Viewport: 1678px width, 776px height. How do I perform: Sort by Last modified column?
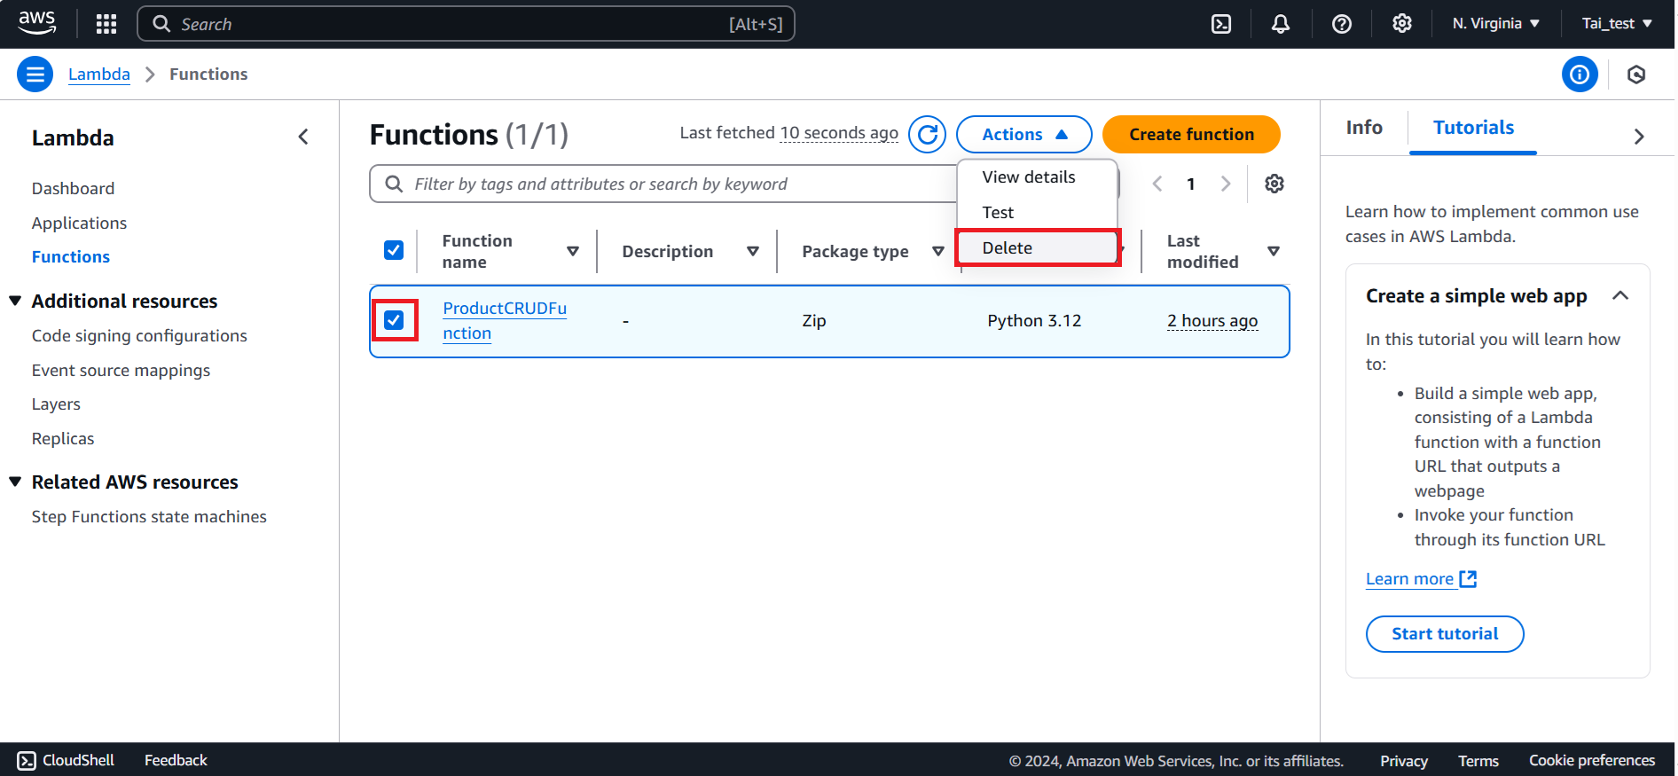pos(1274,251)
